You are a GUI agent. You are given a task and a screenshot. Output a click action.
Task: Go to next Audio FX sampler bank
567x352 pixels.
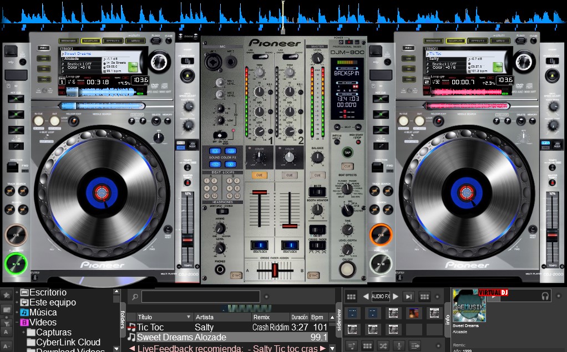pyautogui.click(x=396, y=297)
